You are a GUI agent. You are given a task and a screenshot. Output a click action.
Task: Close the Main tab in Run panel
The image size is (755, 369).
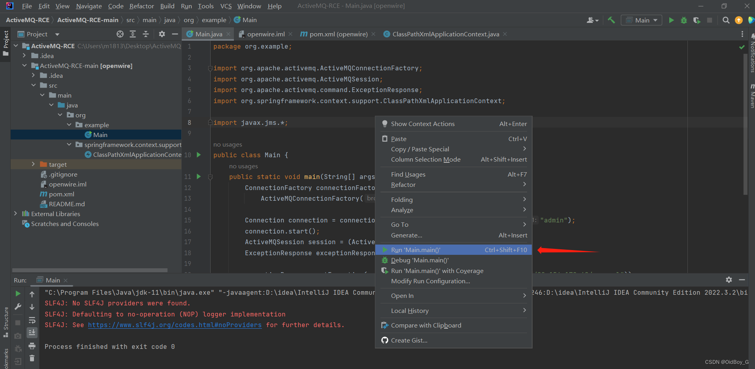[66, 280]
